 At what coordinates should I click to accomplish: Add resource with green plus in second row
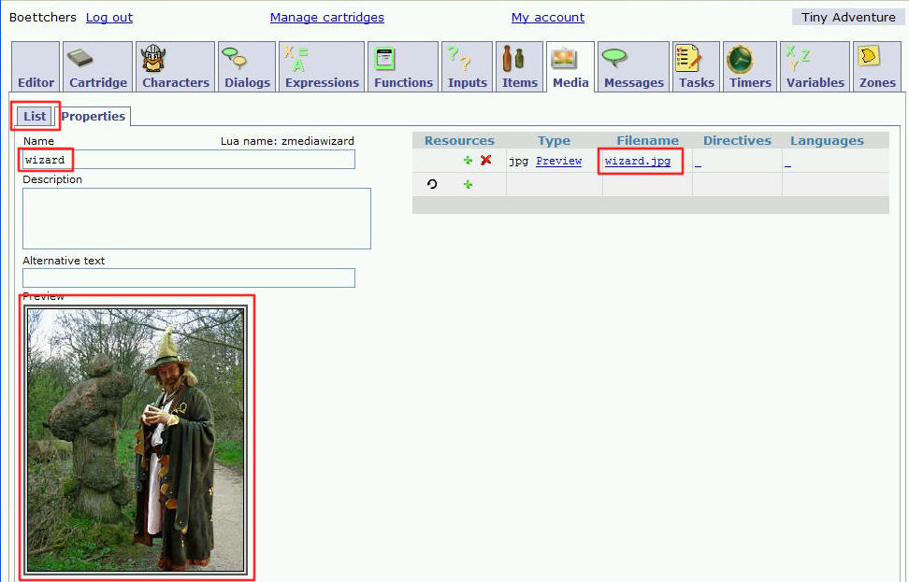[x=468, y=185]
